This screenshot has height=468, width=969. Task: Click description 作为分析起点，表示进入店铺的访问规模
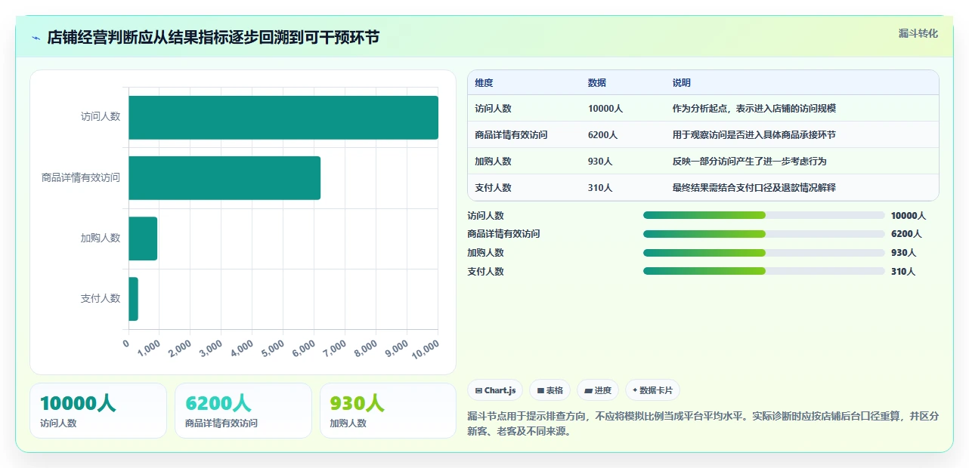754,109
